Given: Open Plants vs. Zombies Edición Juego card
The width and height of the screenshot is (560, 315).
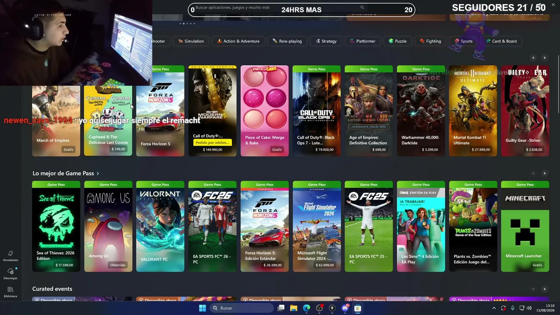Looking at the screenshot, I should click(x=473, y=226).
